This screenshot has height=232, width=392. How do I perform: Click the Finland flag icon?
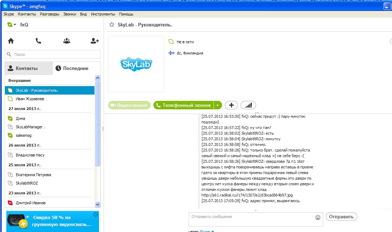click(171, 53)
